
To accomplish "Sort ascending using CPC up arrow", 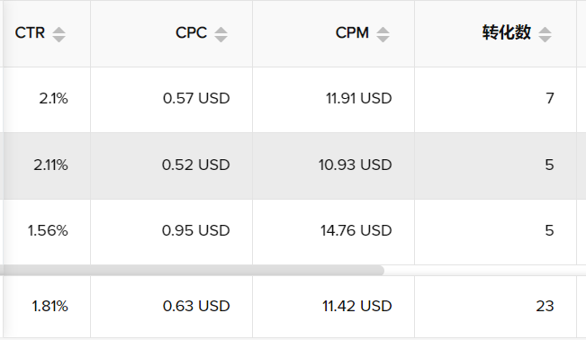I will (221, 31).
